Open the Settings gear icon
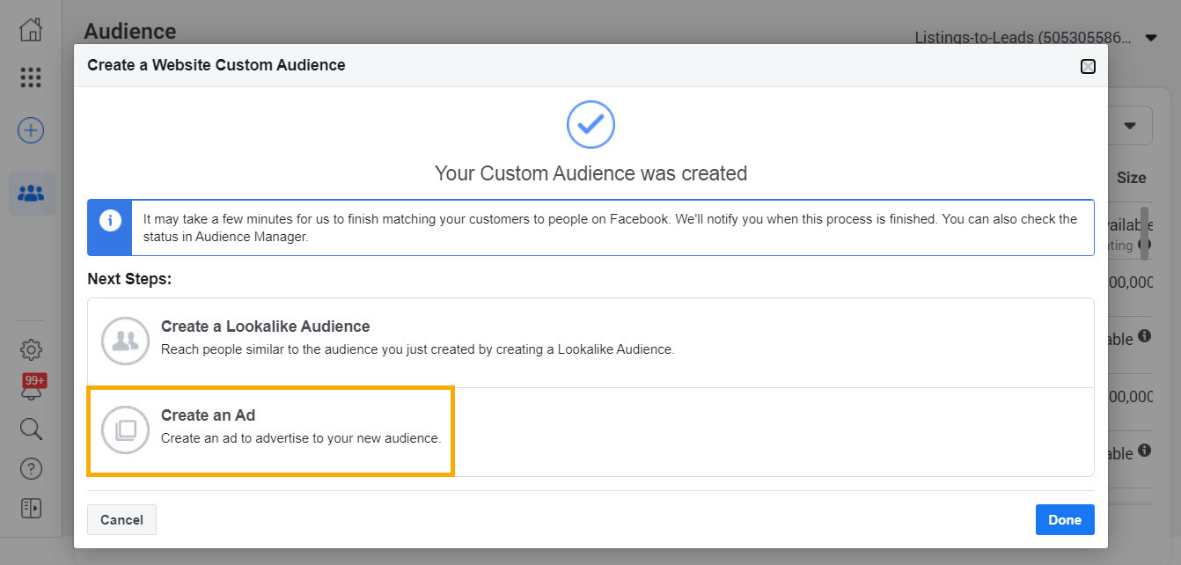 (x=31, y=349)
